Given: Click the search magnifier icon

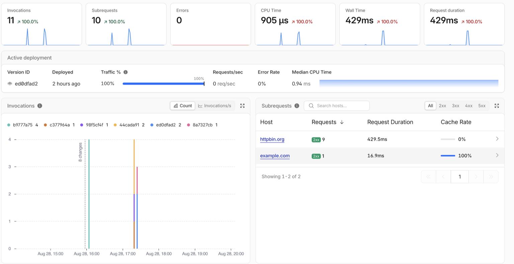Looking at the screenshot, I should pos(311,106).
